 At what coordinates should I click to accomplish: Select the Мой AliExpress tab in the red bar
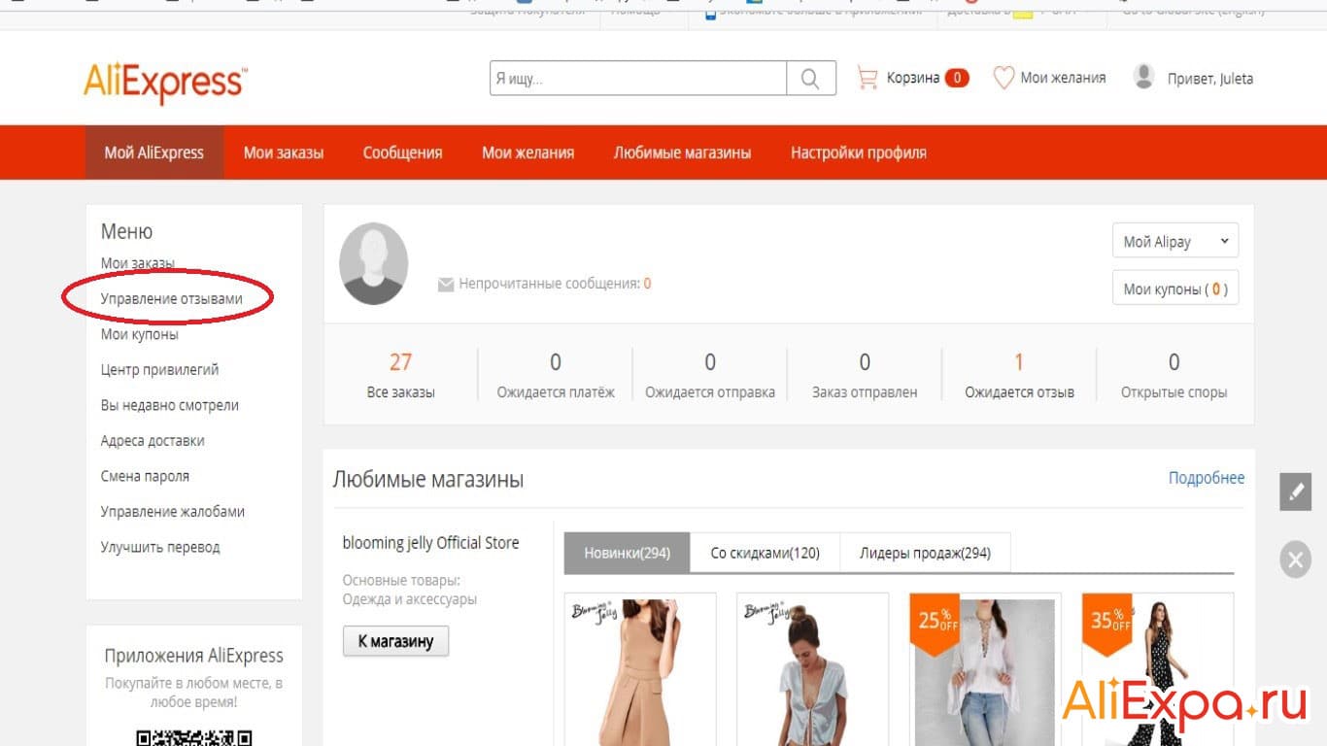click(154, 153)
